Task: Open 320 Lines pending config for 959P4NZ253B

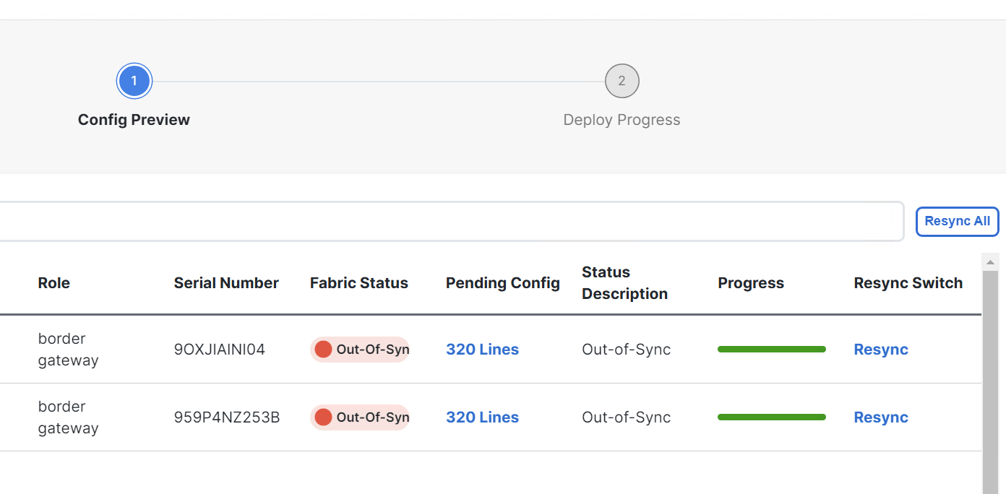Action: point(482,417)
